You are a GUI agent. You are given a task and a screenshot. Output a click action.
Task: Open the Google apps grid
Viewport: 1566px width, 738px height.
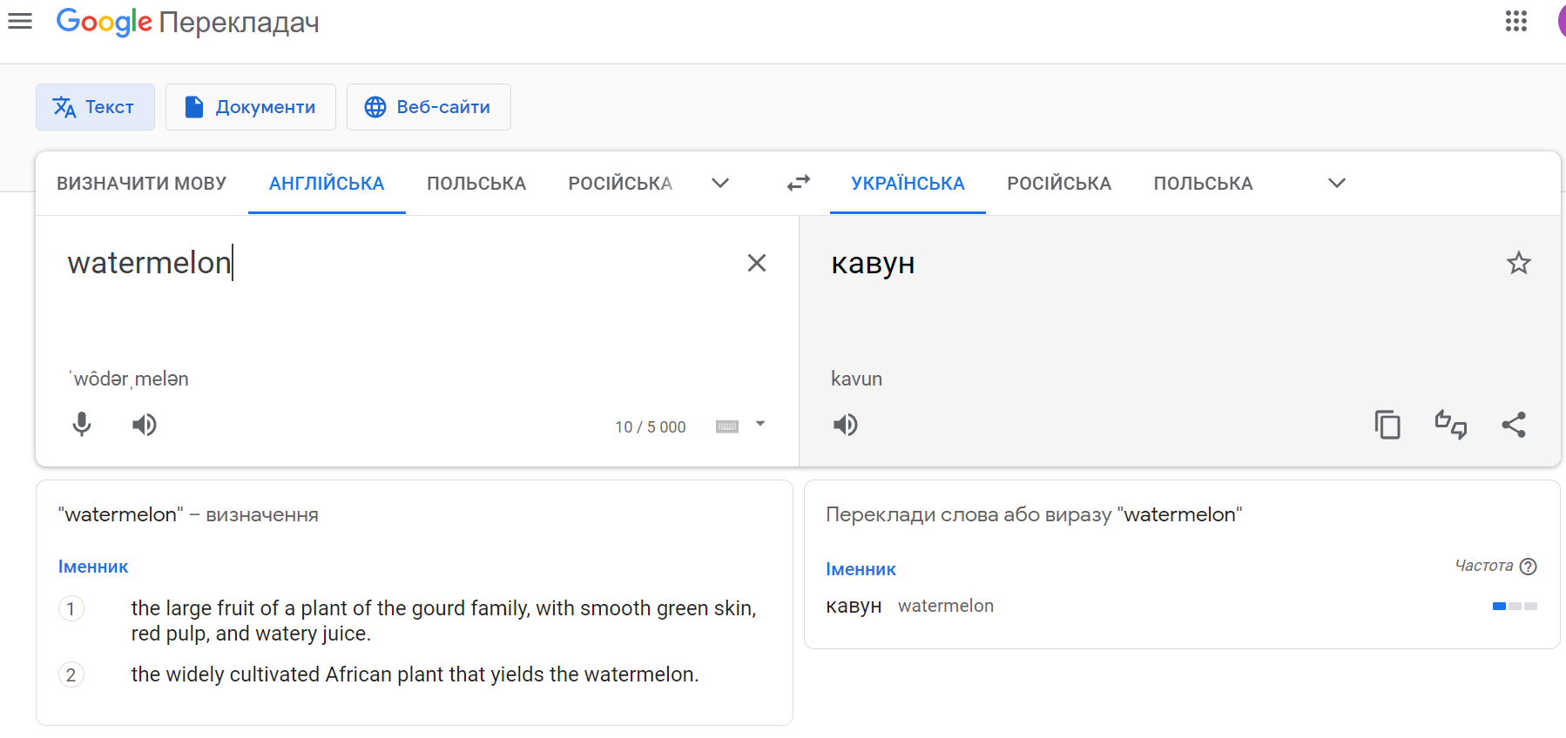click(x=1516, y=22)
